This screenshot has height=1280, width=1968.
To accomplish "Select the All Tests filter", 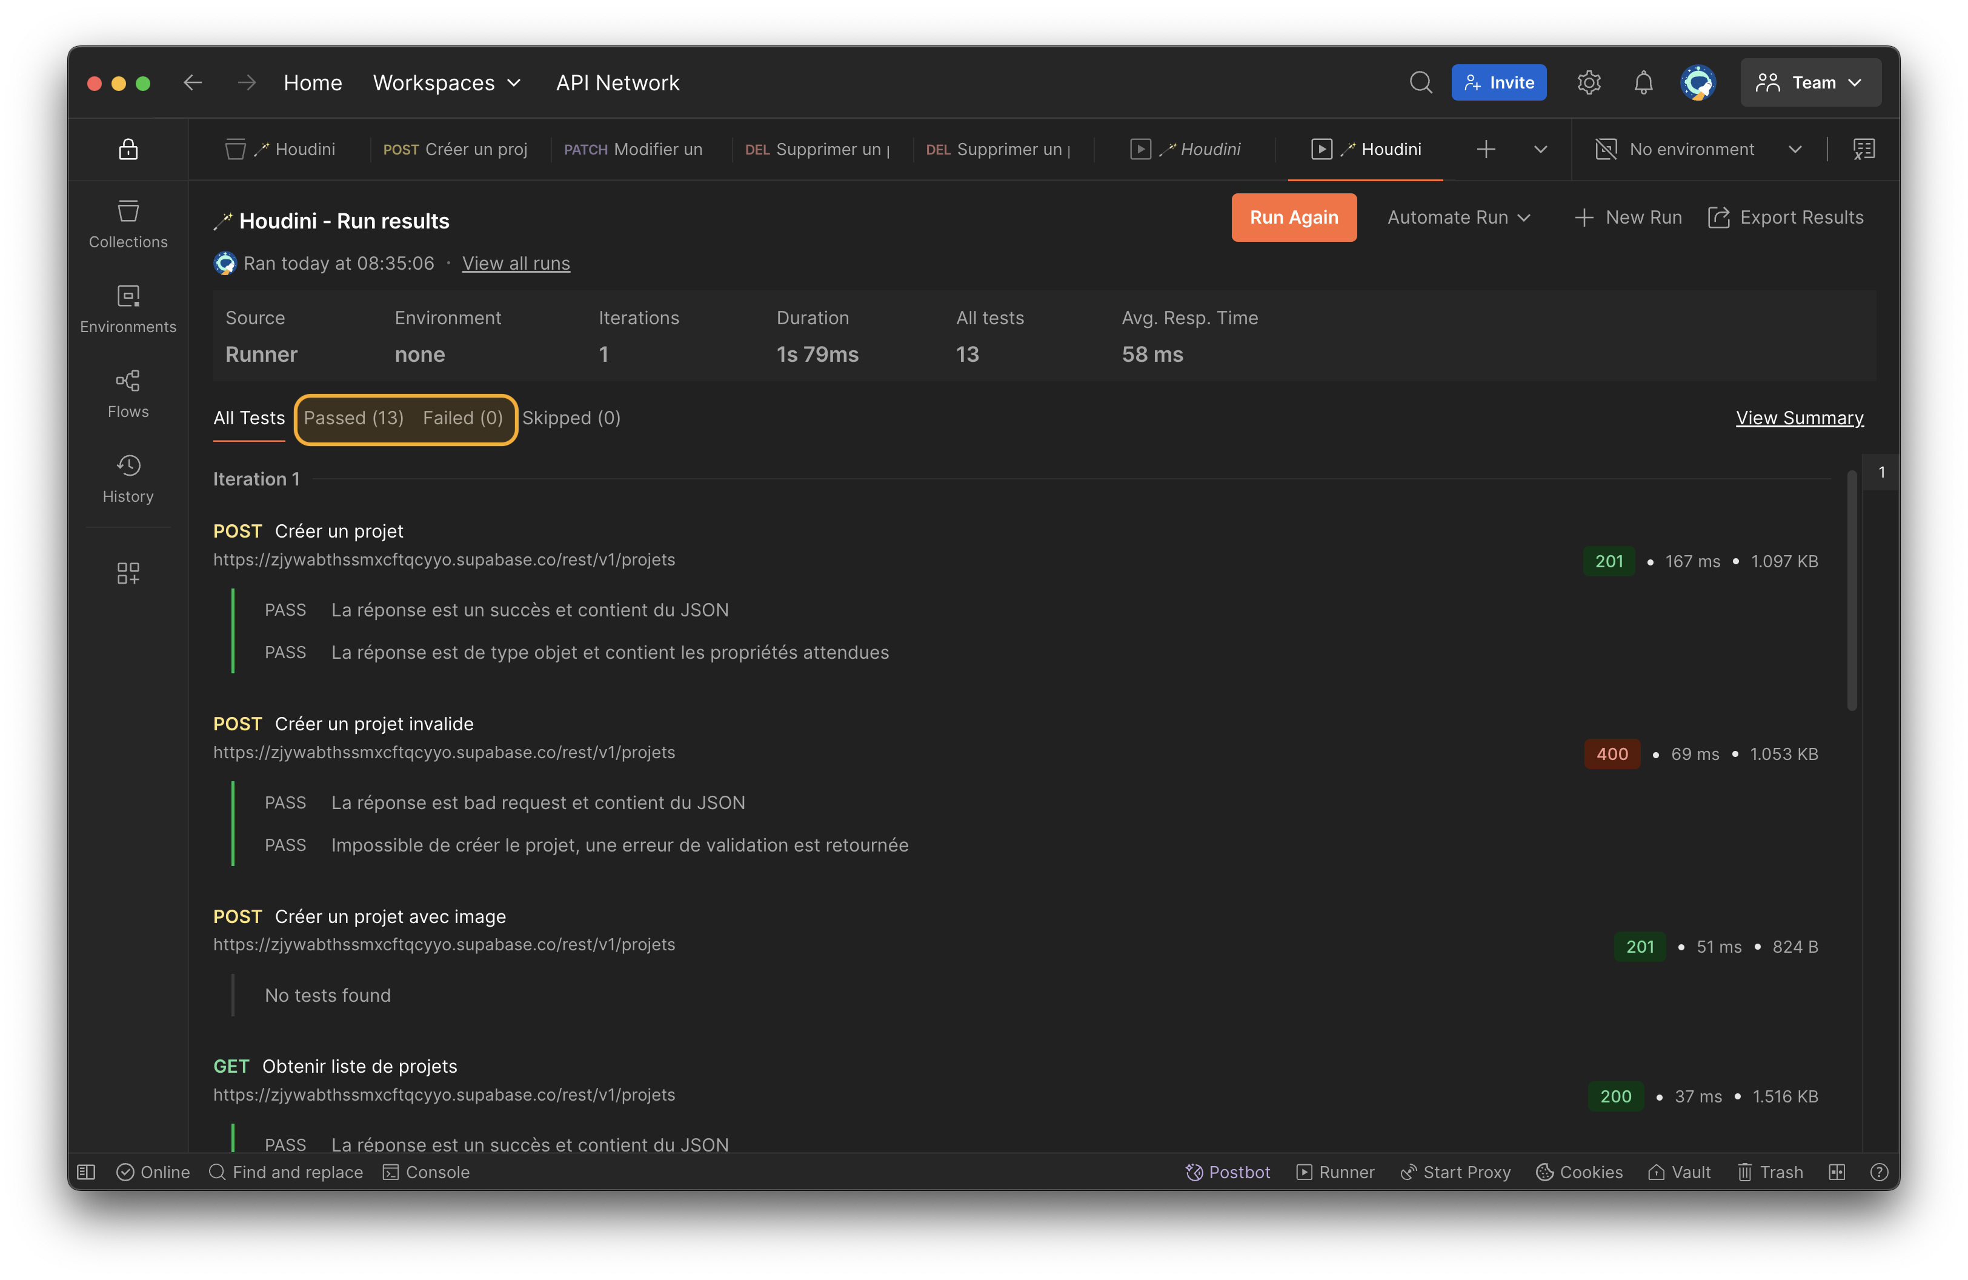I will (249, 418).
